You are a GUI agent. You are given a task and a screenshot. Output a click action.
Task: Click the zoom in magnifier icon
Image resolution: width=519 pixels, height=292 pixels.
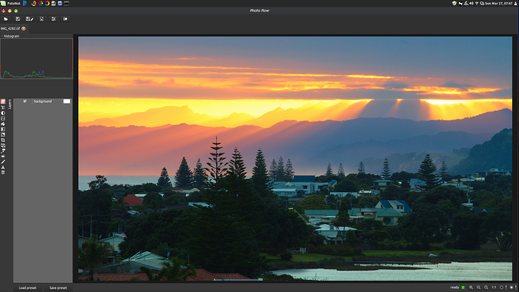471,287
